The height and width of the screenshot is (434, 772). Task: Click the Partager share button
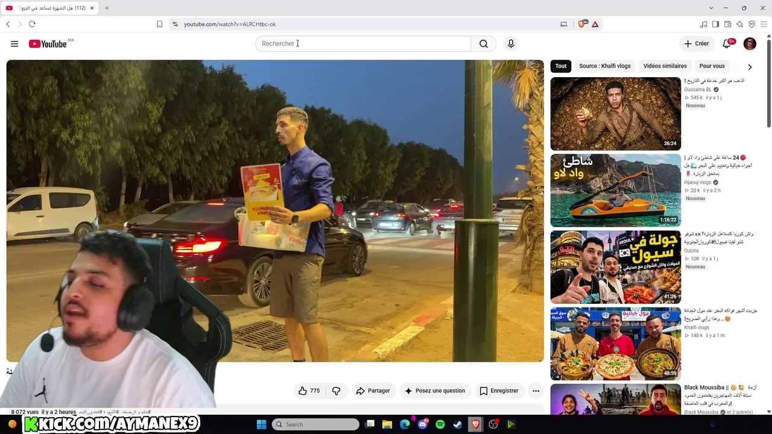point(373,391)
